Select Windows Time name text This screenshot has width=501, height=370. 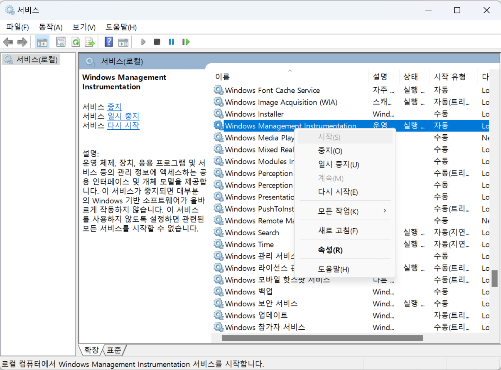pyautogui.click(x=249, y=244)
